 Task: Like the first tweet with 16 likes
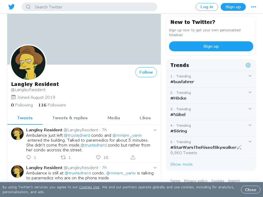point(98,157)
